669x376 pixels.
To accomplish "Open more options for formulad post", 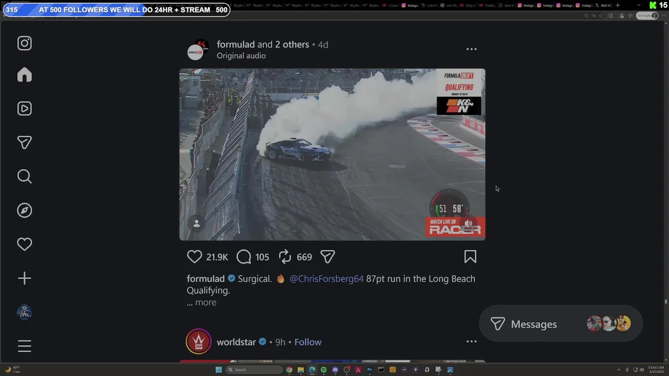I will (471, 49).
